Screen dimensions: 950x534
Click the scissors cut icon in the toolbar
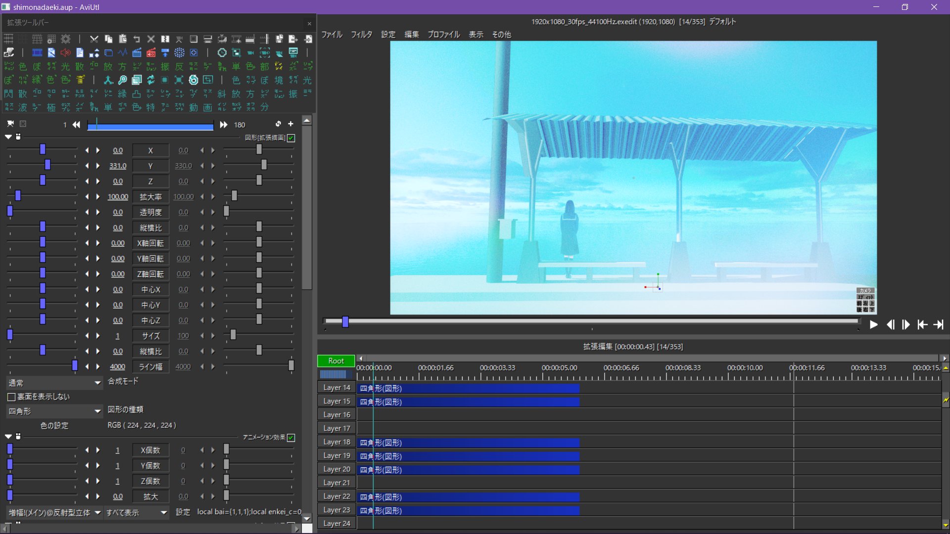pos(94,39)
